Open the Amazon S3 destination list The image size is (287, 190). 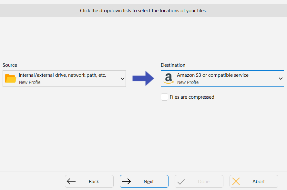click(x=222, y=78)
